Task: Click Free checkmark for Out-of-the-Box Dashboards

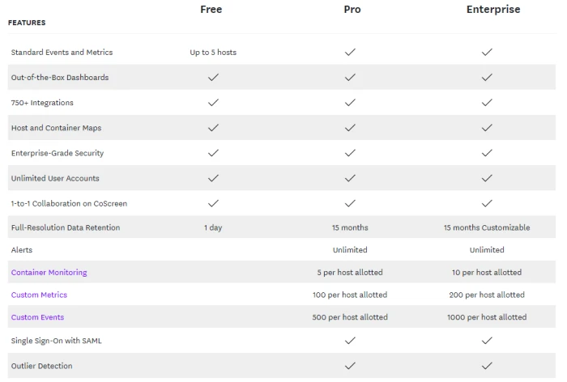Action: click(x=213, y=78)
